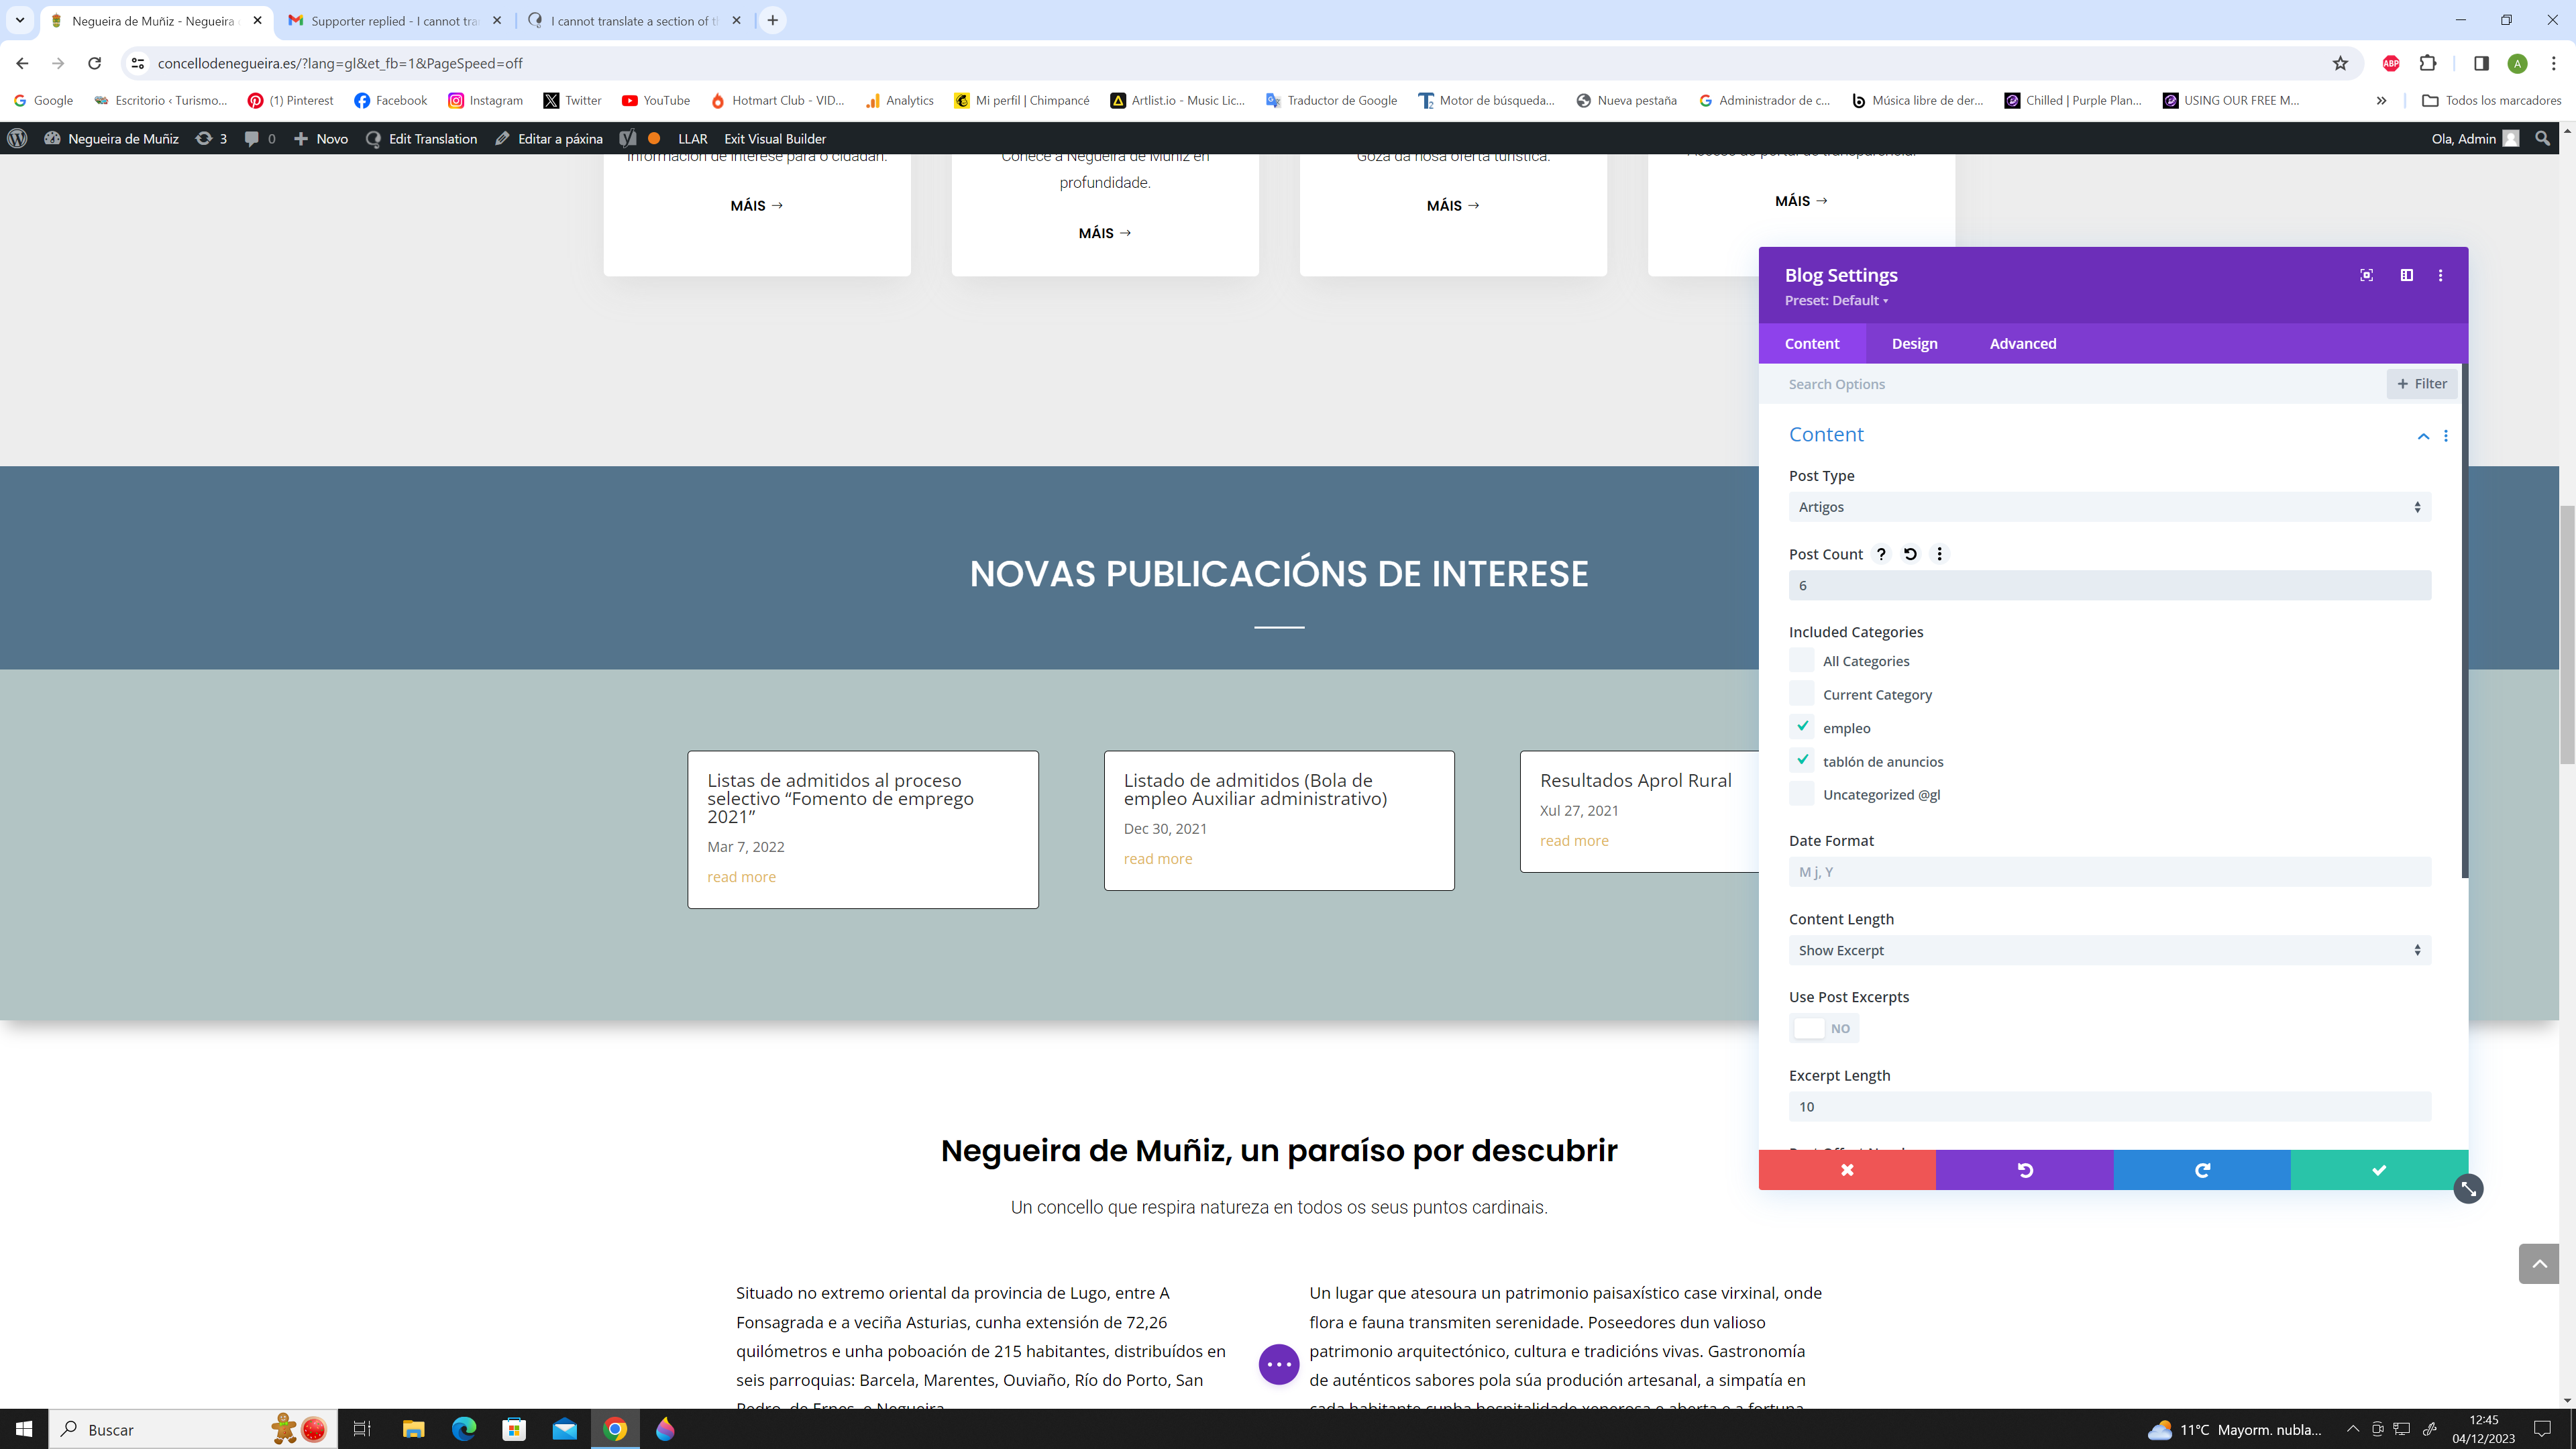Viewport: 2576px width, 1449px height.
Task: Open the Post Type dropdown
Action: [2109, 507]
